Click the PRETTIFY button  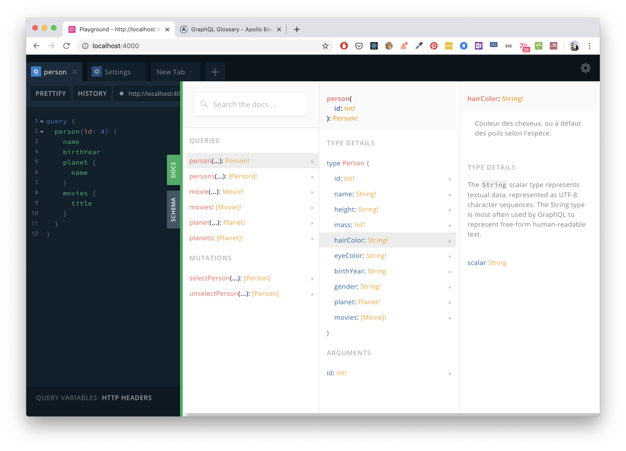pos(51,94)
